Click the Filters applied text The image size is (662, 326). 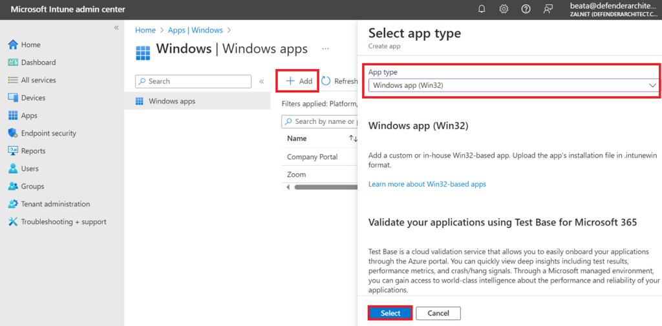pos(319,104)
